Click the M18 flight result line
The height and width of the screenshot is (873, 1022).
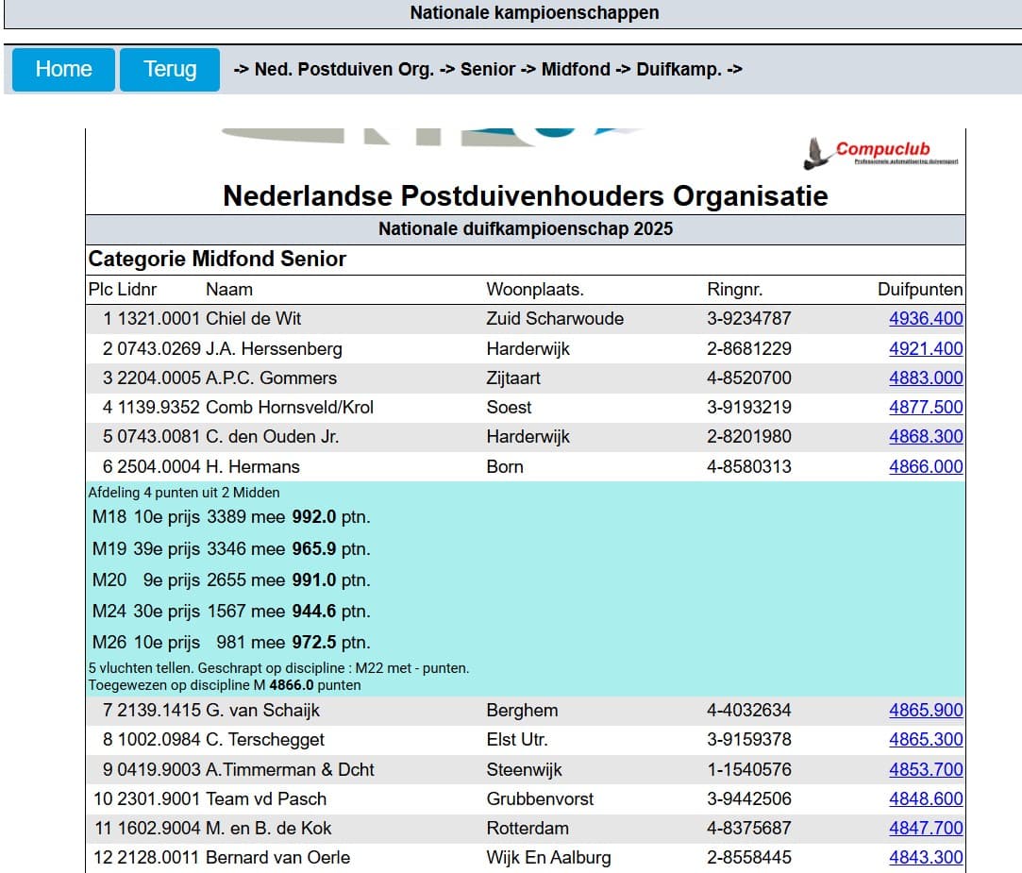231,518
